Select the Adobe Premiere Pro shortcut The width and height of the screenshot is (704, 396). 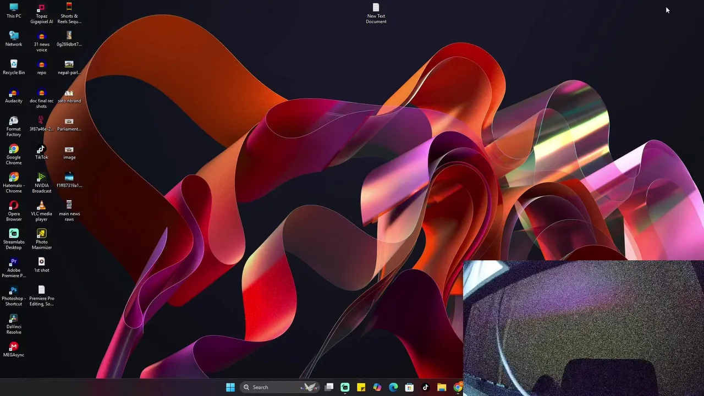tap(14, 268)
